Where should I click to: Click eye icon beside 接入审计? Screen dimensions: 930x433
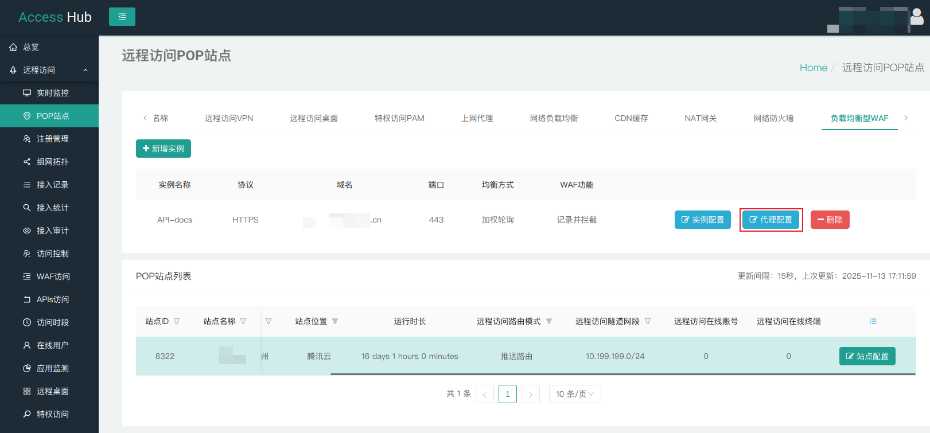(27, 231)
